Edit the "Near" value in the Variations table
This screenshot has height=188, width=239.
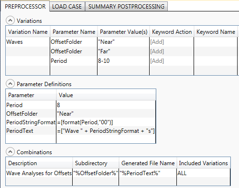point(123,42)
